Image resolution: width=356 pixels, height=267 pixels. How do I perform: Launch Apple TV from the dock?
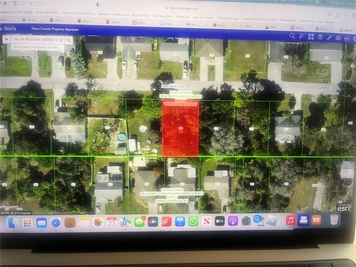click(220, 221)
